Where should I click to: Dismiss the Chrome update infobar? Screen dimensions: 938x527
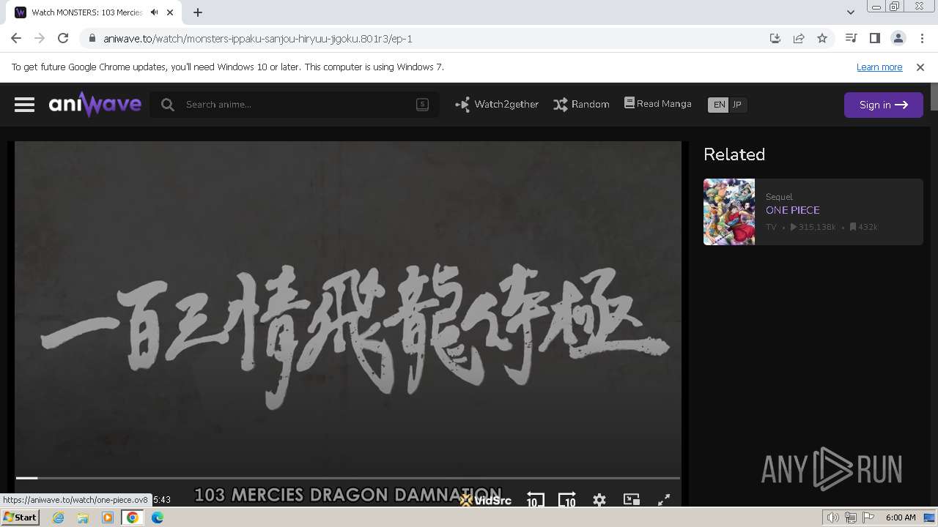[x=920, y=67]
